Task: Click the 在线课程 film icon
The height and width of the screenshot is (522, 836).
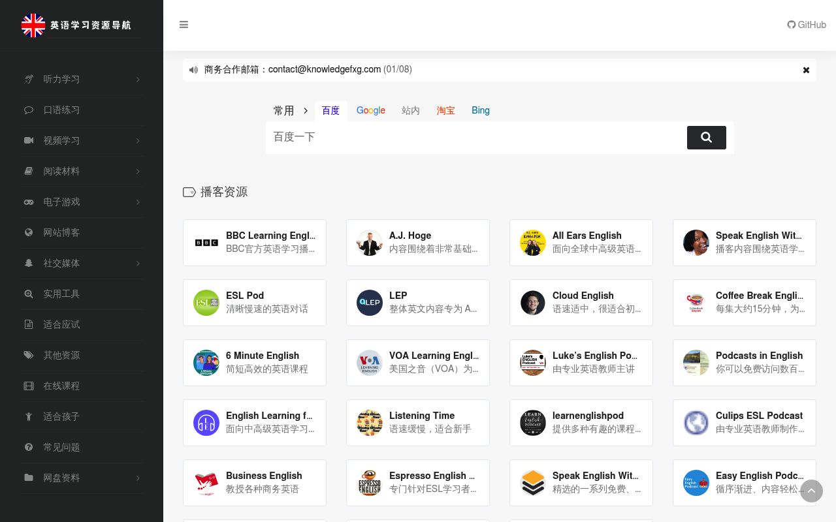Action: click(29, 386)
